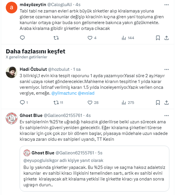
Task: Open the @yilmaztunc mention link
Action: pyautogui.click(x=63, y=93)
